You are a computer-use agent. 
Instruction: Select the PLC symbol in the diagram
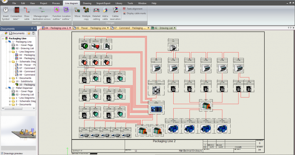[x=156, y=107]
